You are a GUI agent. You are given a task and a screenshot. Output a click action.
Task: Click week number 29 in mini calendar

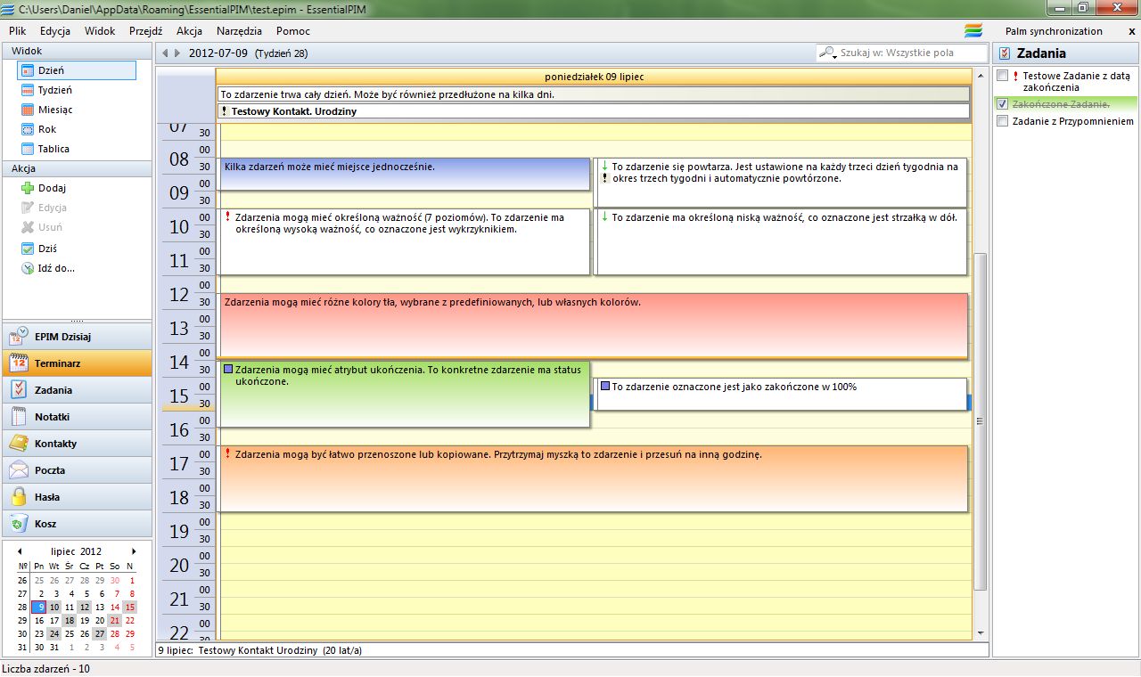click(22, 621)
